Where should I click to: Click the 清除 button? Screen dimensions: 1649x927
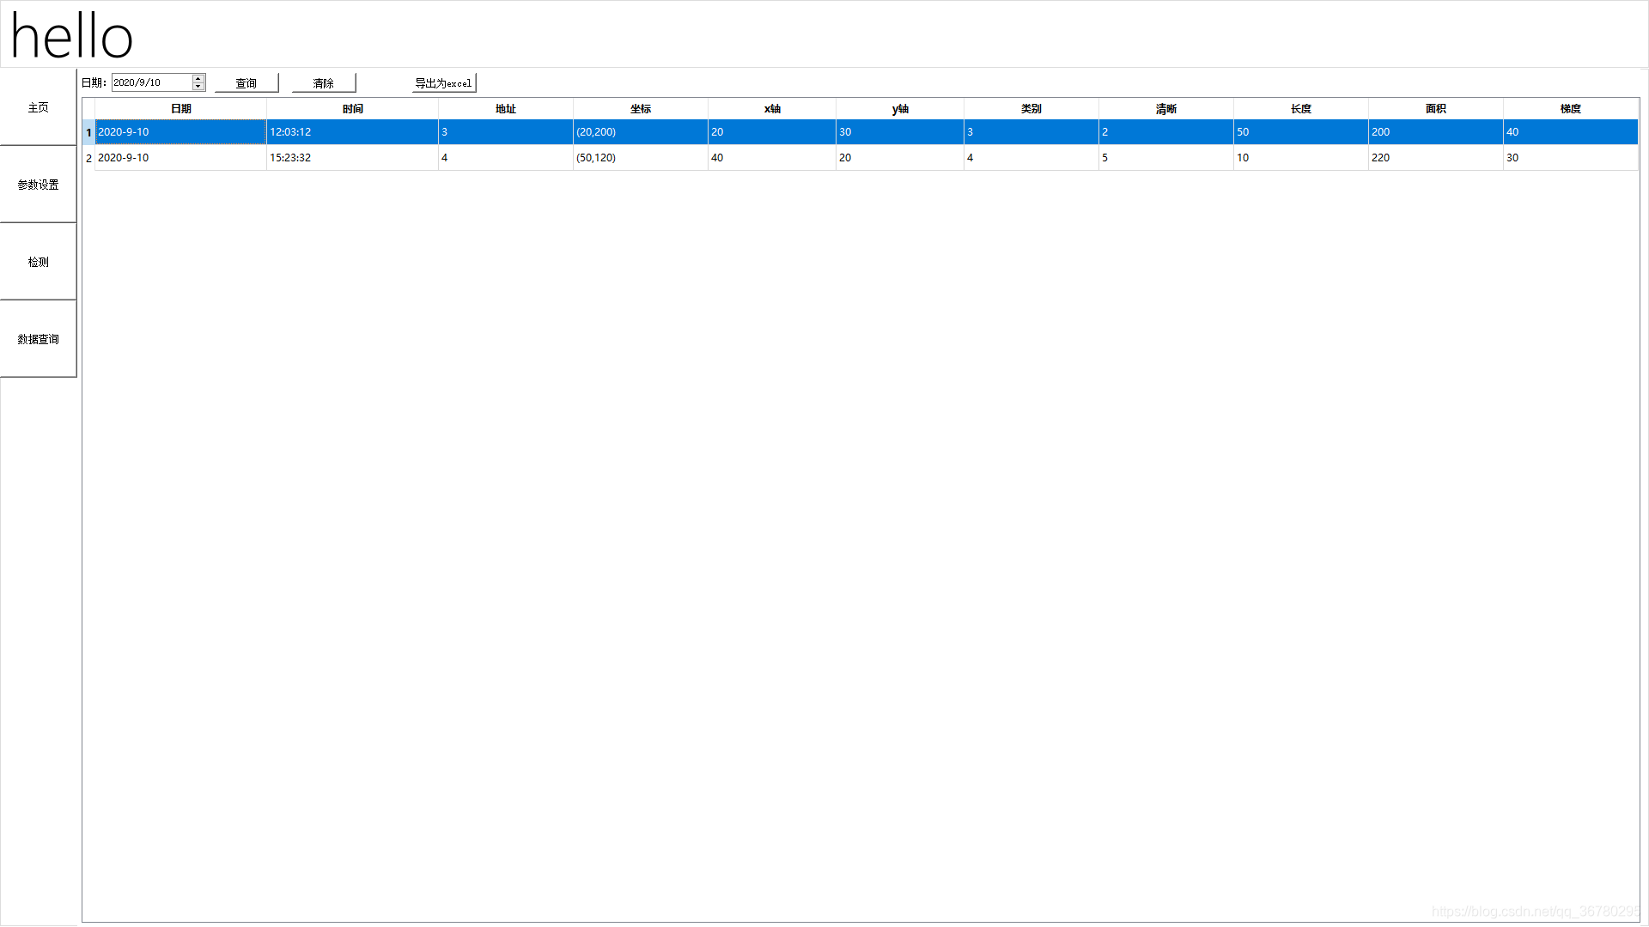pos(324,83)
